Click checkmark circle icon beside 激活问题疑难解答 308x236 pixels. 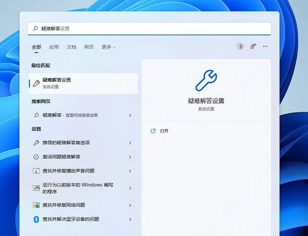(x=36, y=157)
